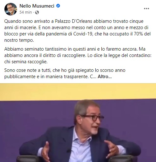Click the blue verified badge
The height and width of the screenshot is (162, 156).
pyautogui.click(x=58, y=6)
